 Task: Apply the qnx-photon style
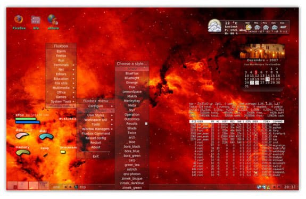(x=132, y=174)
